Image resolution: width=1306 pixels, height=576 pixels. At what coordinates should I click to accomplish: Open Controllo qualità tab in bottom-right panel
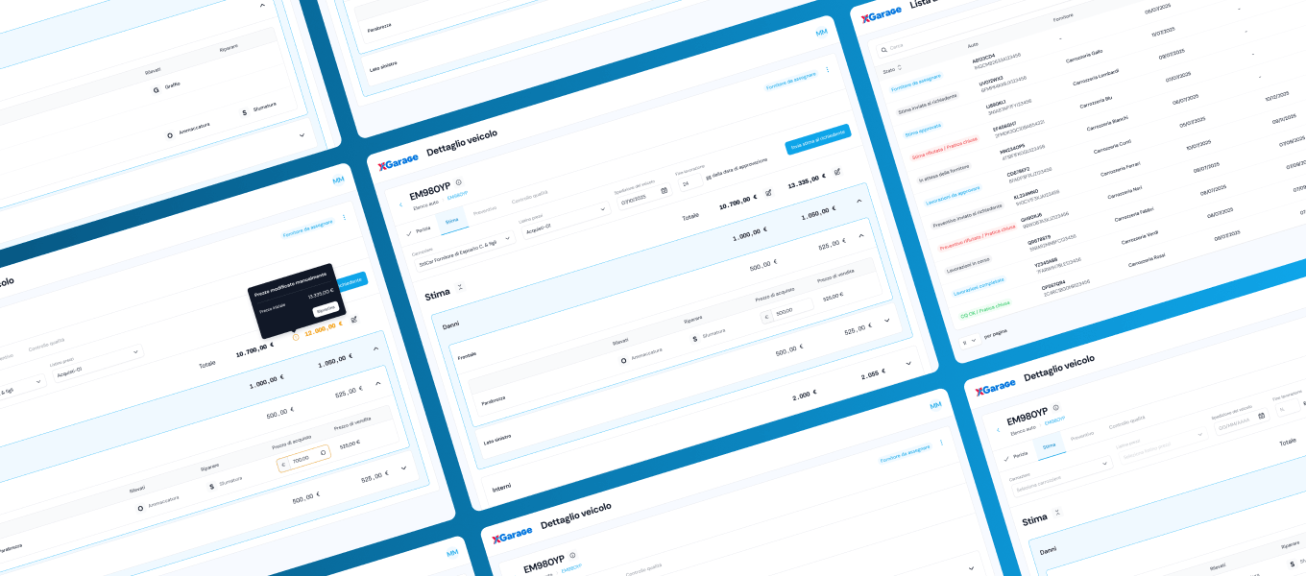[x=1126, y=421]
